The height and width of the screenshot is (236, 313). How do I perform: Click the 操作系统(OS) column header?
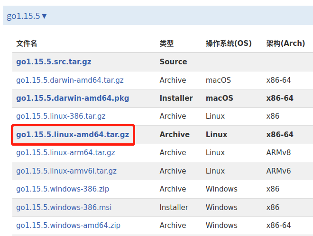229,44
